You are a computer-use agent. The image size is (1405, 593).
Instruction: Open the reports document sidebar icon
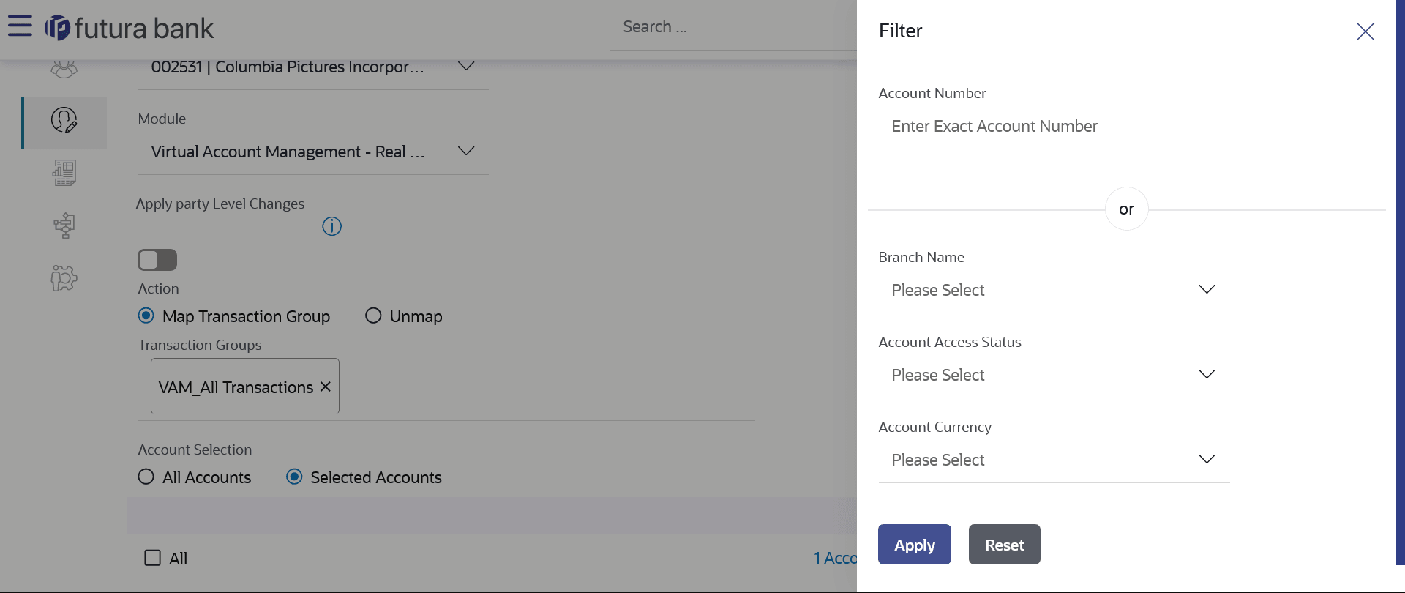[64, 174]
